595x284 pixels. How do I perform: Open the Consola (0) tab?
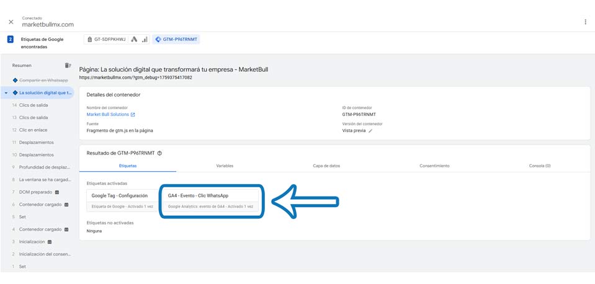click(539, 166)
